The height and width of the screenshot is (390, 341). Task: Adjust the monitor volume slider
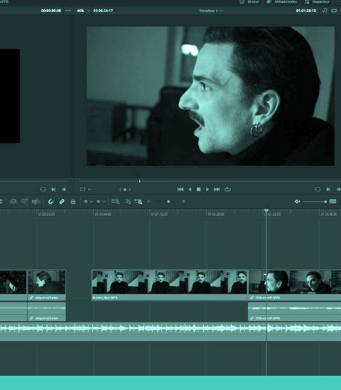coord(315,201)
